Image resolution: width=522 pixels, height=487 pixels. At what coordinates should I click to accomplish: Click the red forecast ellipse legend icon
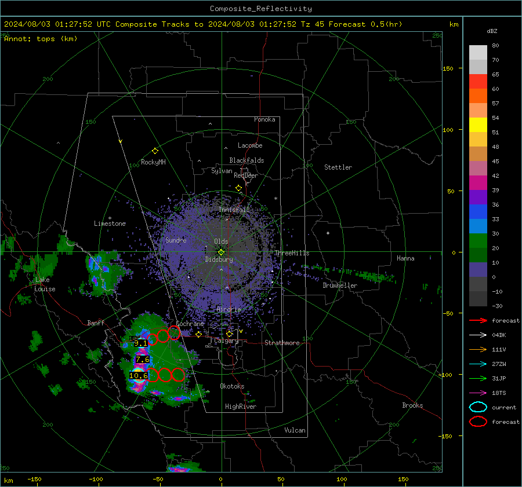point(478,422)
